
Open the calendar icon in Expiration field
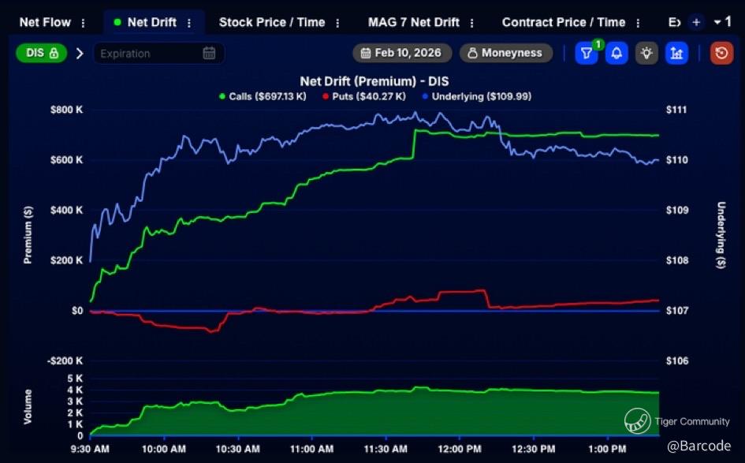tap(209, 53)
